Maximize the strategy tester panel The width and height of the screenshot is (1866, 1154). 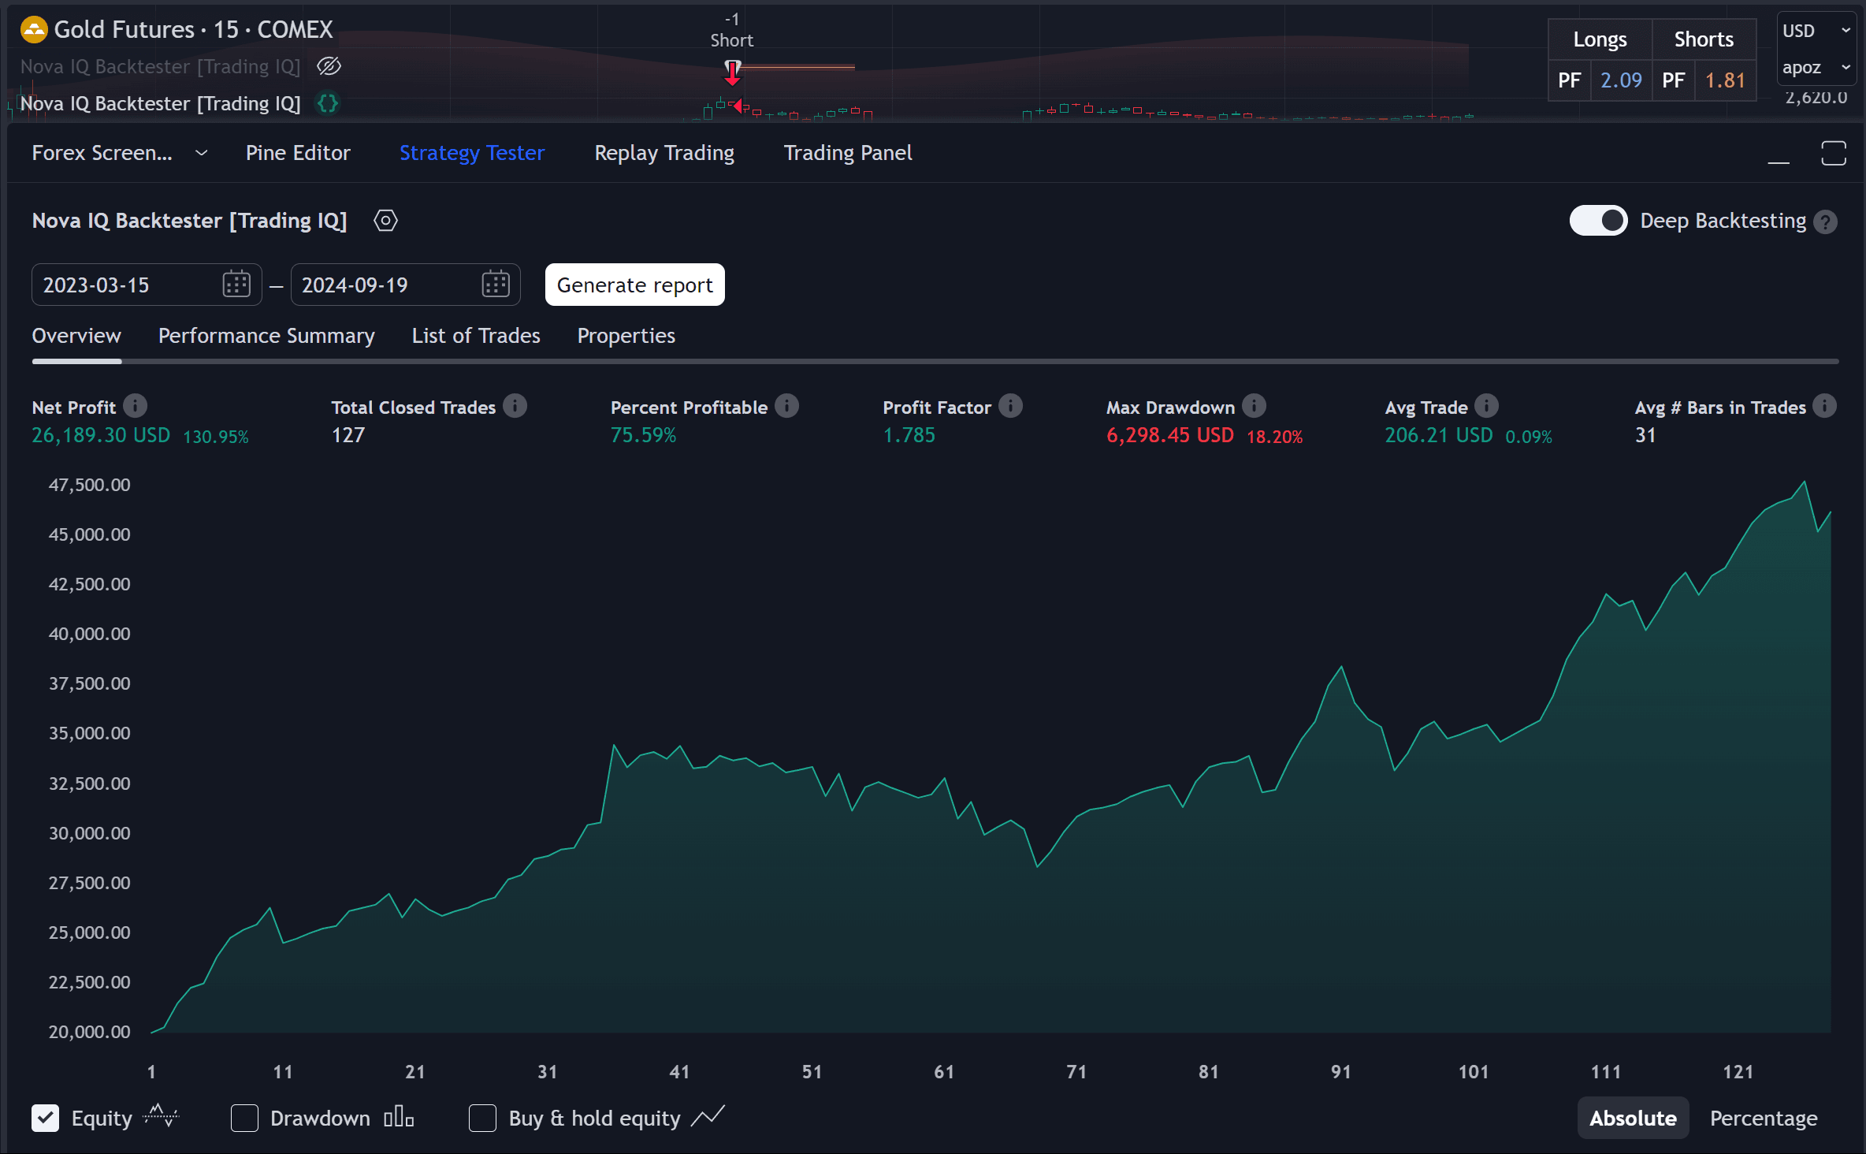1833,153
